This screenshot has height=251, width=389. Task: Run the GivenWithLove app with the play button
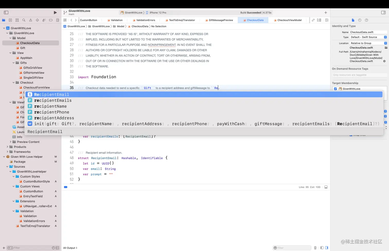click(x=55, y=13)
